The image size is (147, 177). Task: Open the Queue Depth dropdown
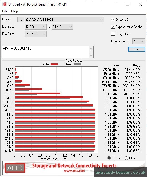(x=138, y=41)
